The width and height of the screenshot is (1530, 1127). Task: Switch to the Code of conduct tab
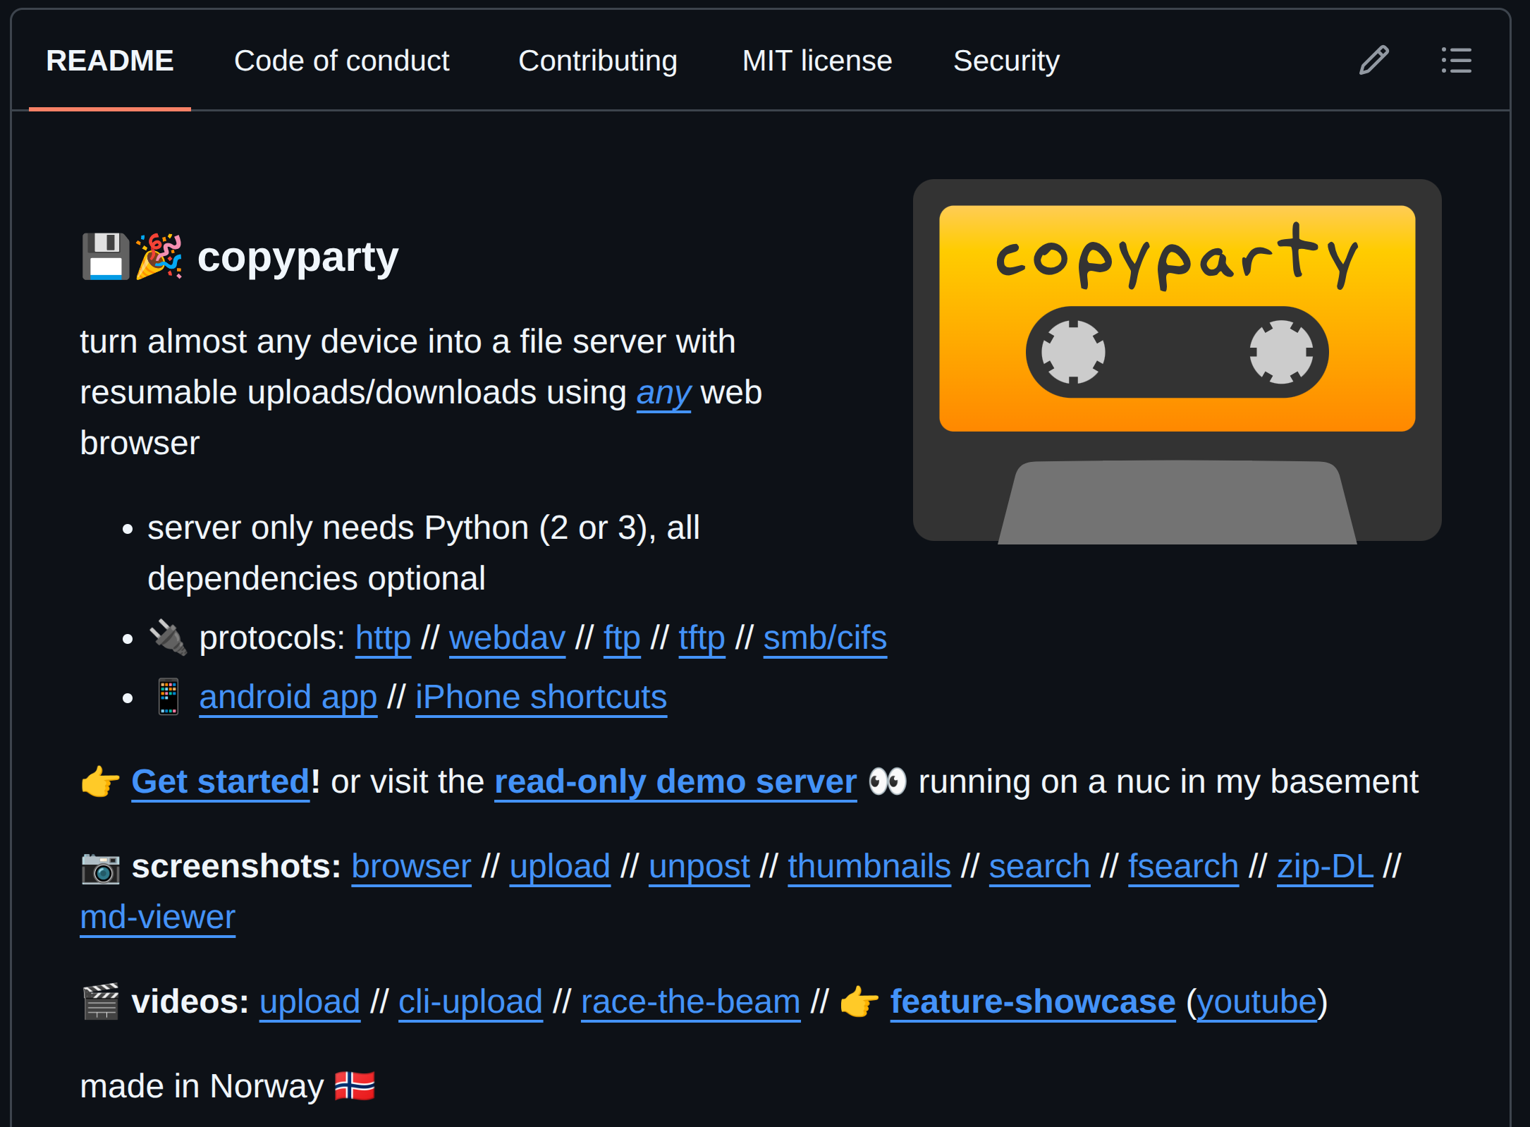coord(341,61)
